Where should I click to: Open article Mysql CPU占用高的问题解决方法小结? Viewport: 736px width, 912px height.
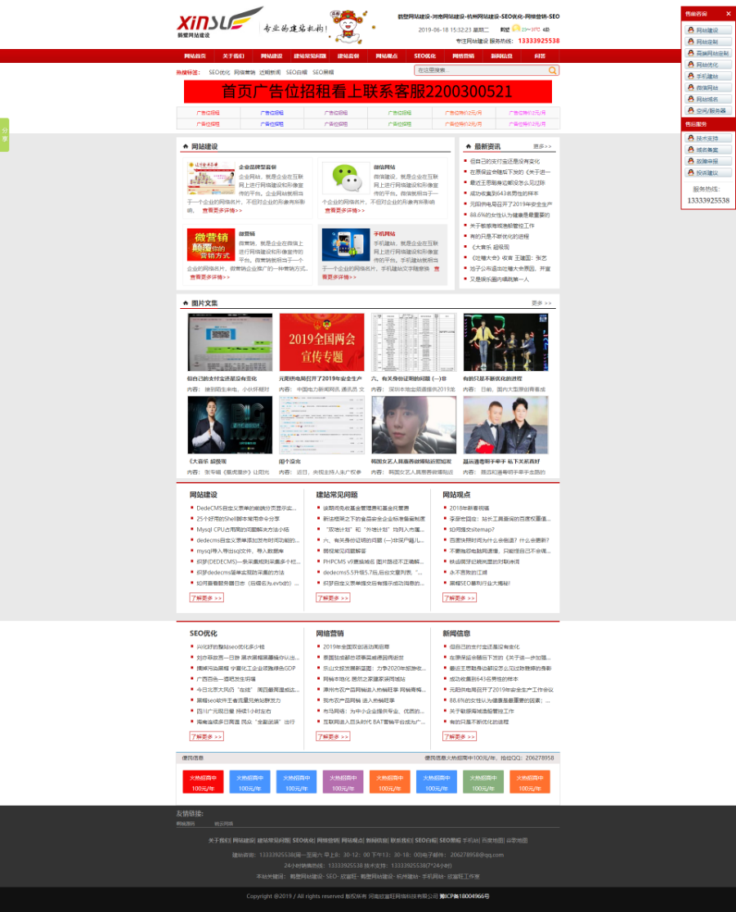(x=243, y=530)
